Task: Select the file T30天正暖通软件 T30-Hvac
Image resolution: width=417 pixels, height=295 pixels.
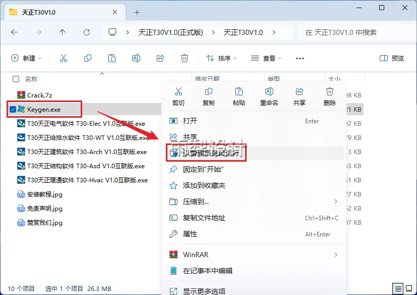Action: tap(87, 180)
